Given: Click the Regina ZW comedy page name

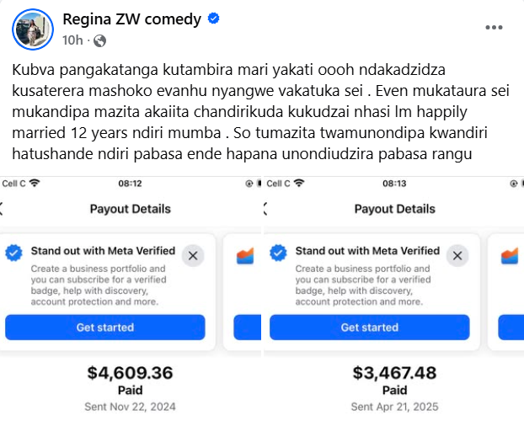Looking at the screenshot, I should (x=133, y=19).
